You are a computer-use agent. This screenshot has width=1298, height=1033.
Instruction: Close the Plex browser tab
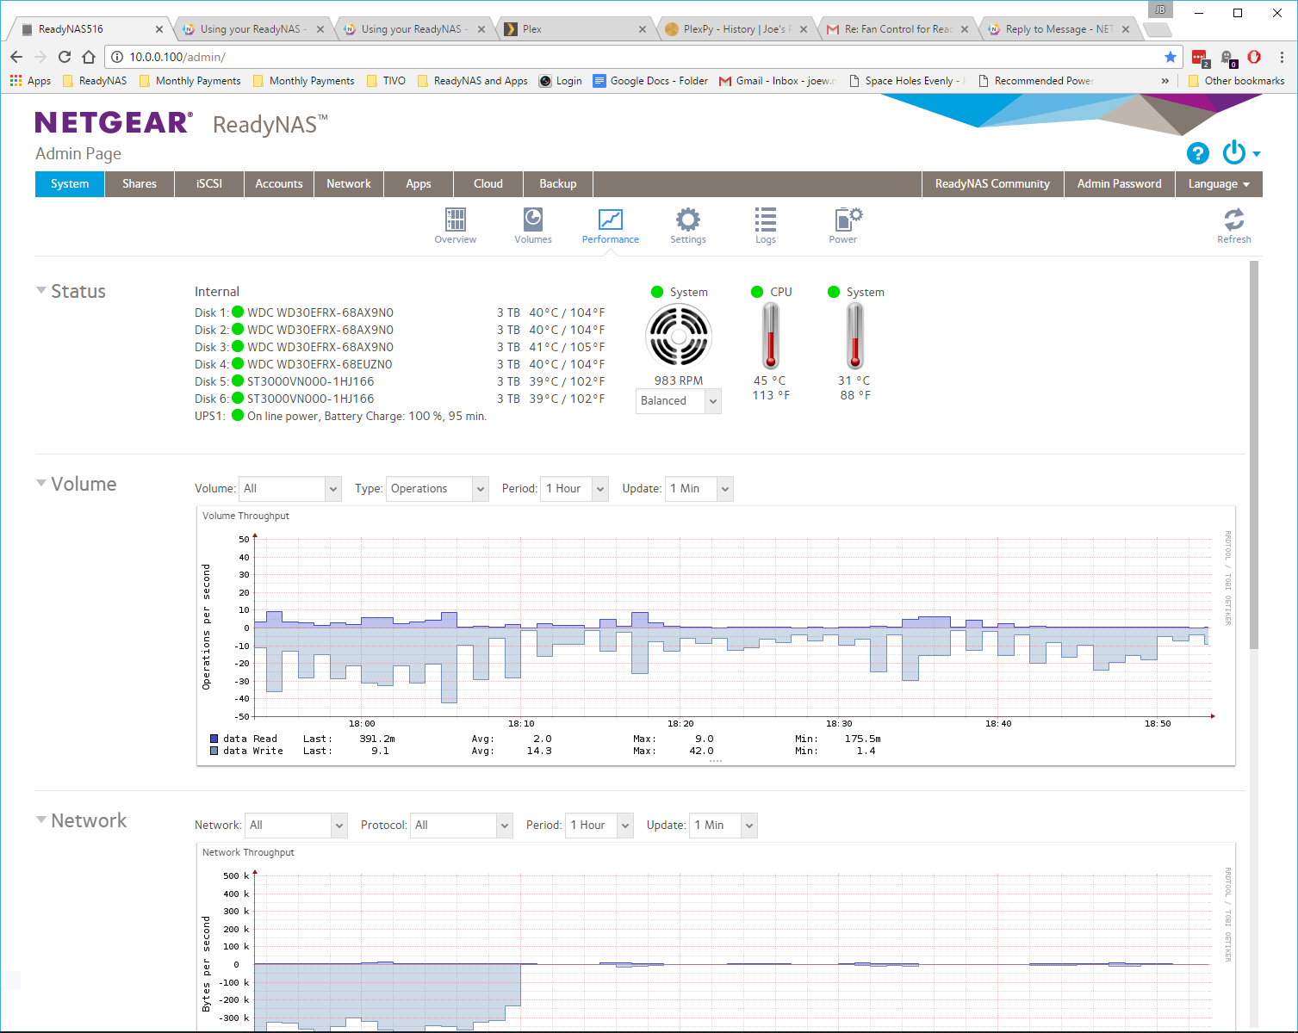point(643,29)
